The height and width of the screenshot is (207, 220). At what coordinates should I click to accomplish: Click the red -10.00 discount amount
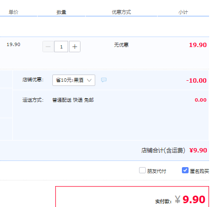[196, 81]
